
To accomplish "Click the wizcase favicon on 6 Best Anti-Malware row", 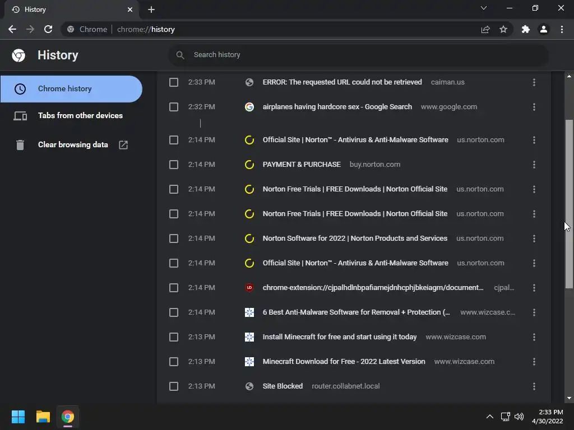I will tap(249, 312).
